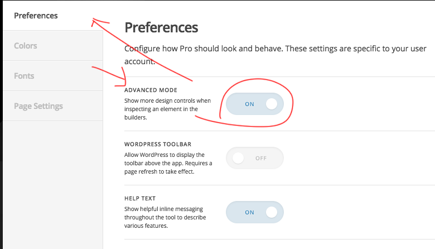This screenshot has height=249, width=435.
Task: Click the white knob on Advanced Mode switch
Action: 272,104
